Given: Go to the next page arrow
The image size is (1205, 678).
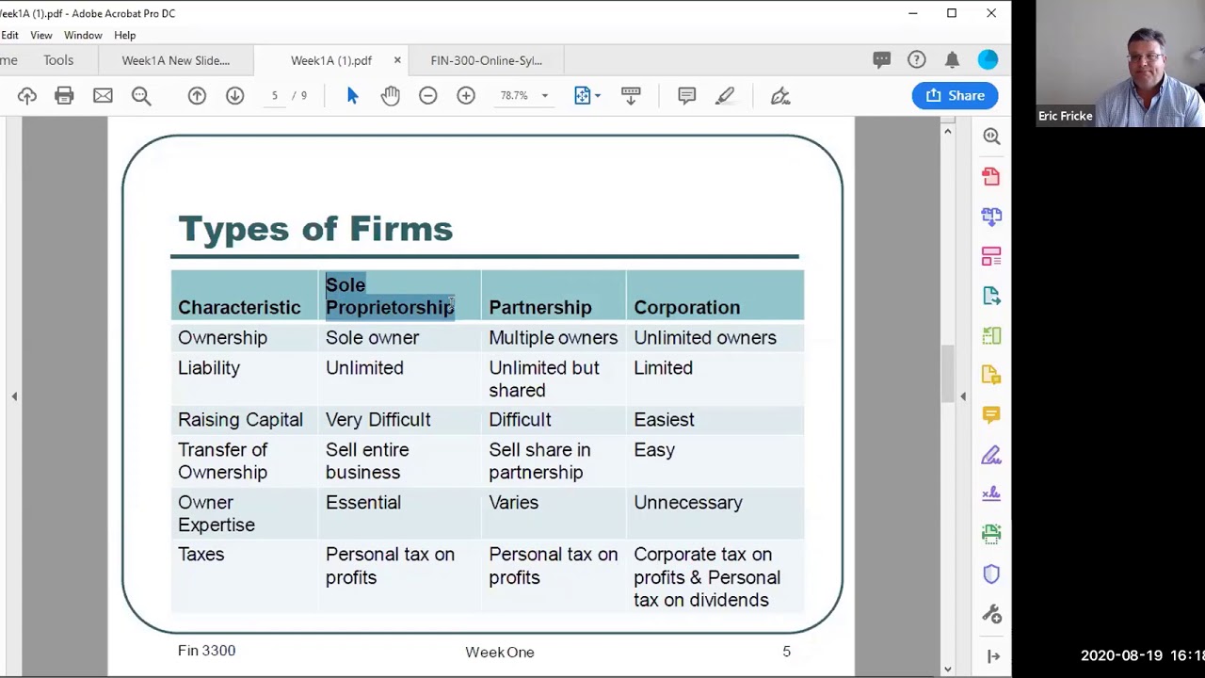Looking at the screenshot, I should pos(235,95).
